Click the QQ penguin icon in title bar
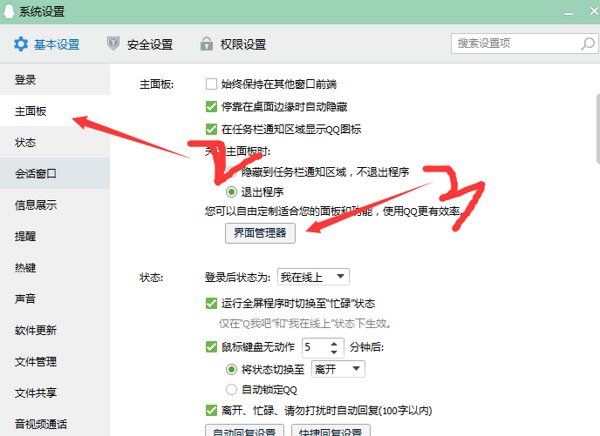 [x=10, y=11]
